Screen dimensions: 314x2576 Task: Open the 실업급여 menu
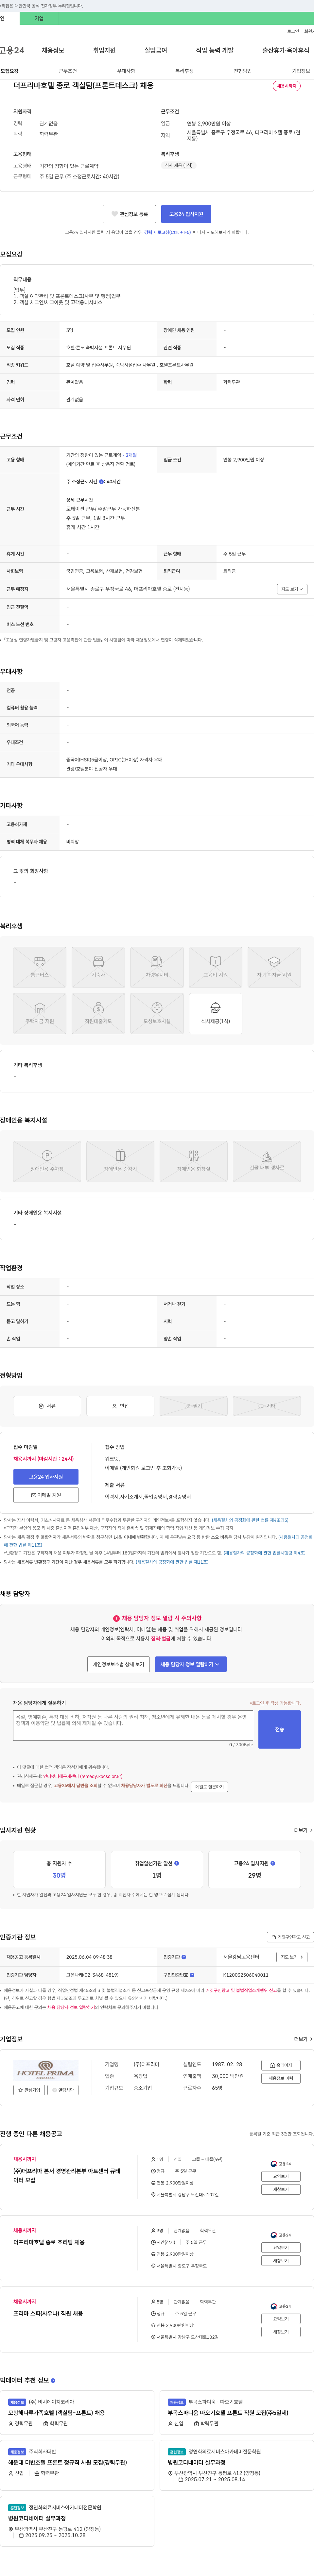[156, 50]
